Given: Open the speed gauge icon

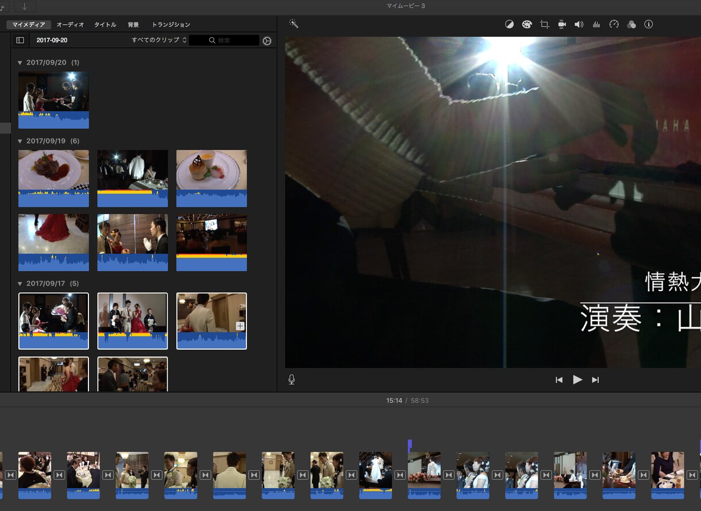Looking at the screenshot, I should click(x=614, y=24).
